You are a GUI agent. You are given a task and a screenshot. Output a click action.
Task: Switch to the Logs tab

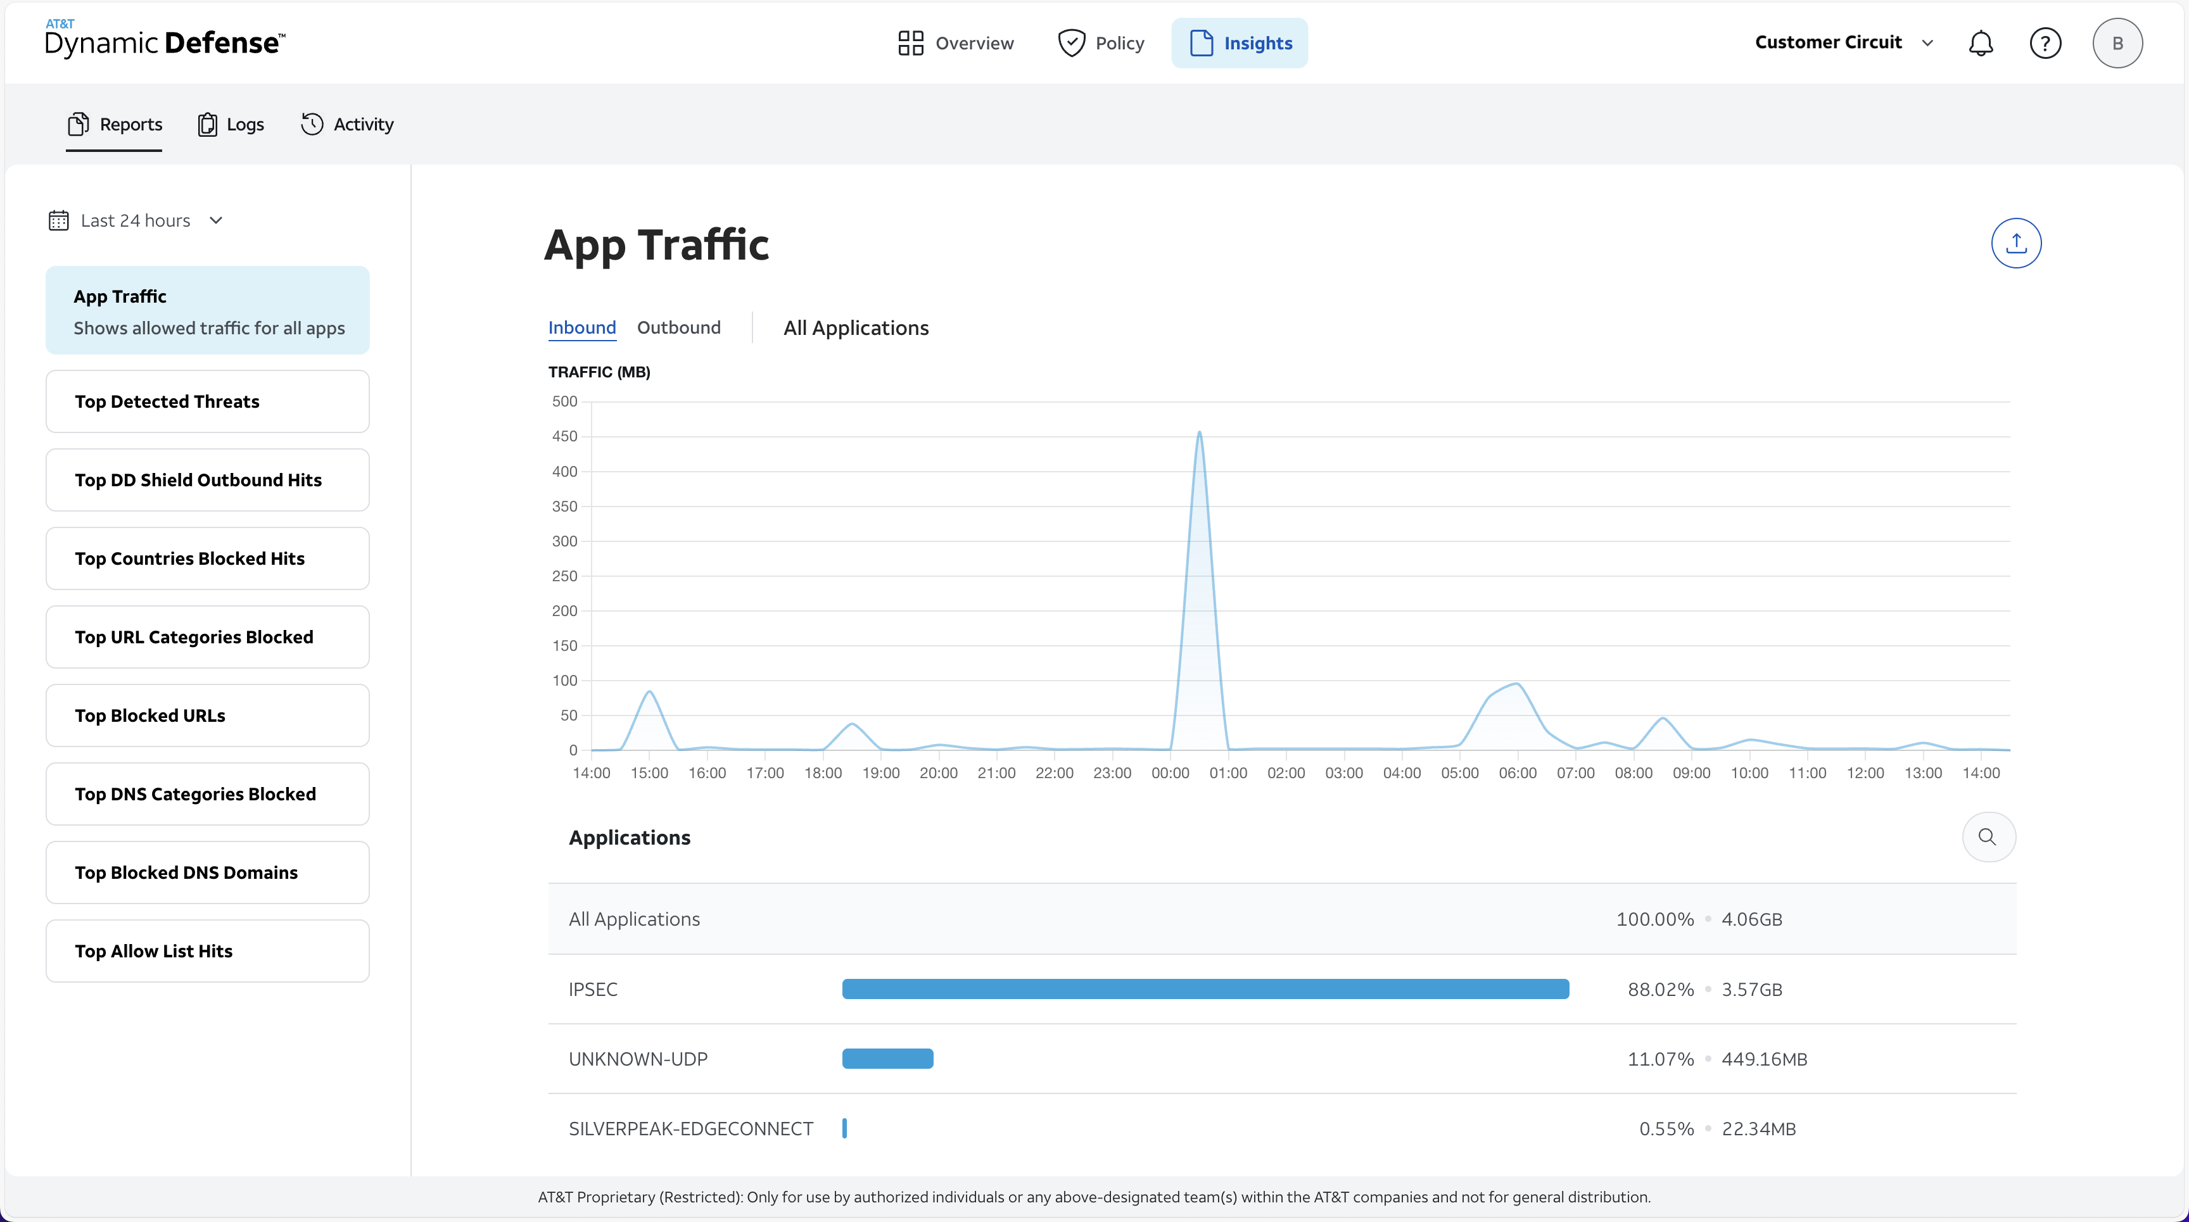pos(231,123)
